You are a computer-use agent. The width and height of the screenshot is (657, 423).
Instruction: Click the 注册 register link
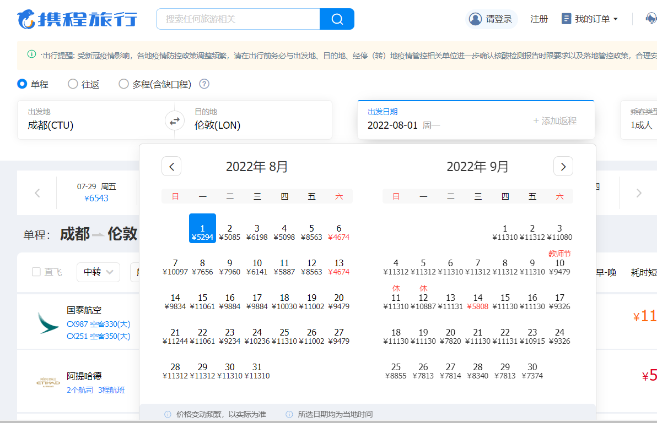click(538, 19)
